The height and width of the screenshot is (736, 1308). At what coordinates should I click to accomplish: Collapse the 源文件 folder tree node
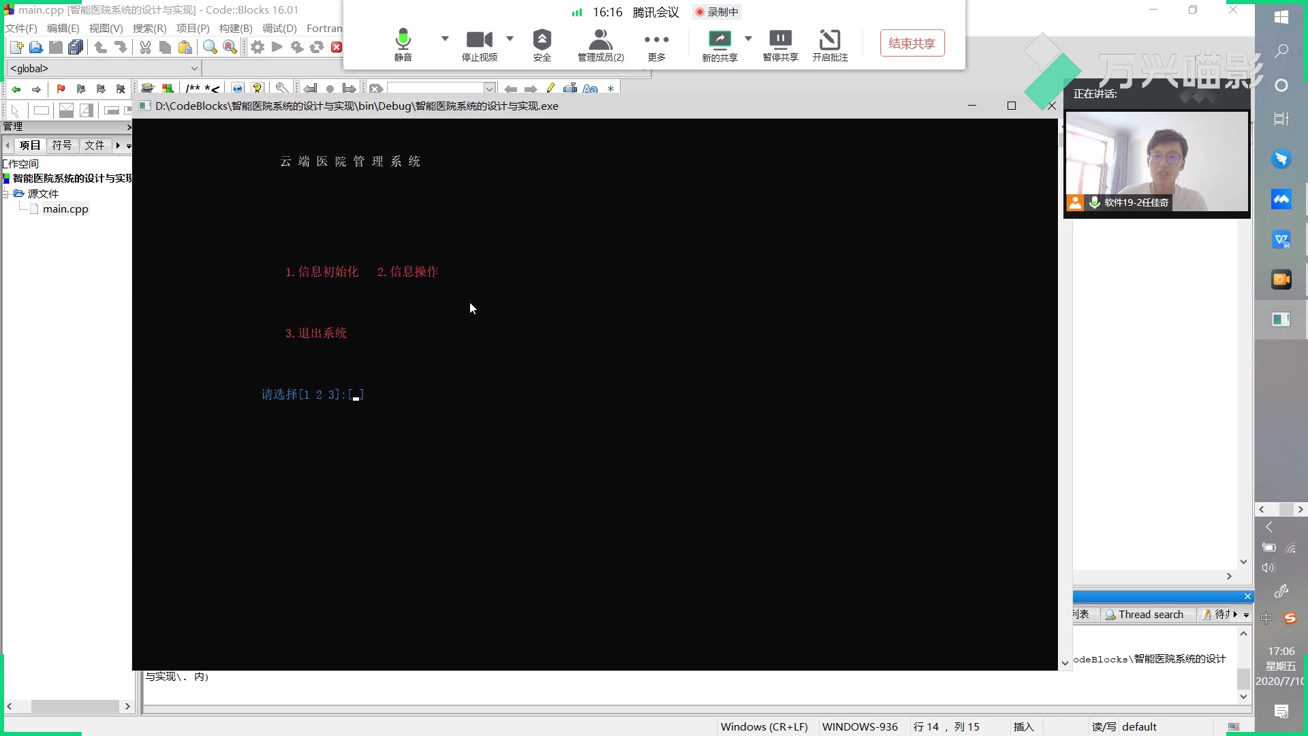coord(6,194)
